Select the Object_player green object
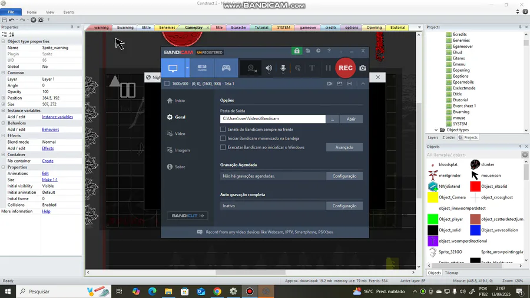Image resolution: width=530 pixels, height=298 pixels. click(446, 219)
